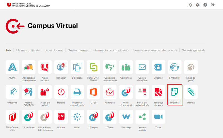
Task: Open the Comunitat tile
Action: pyautogui.click(x=126, y=67)
